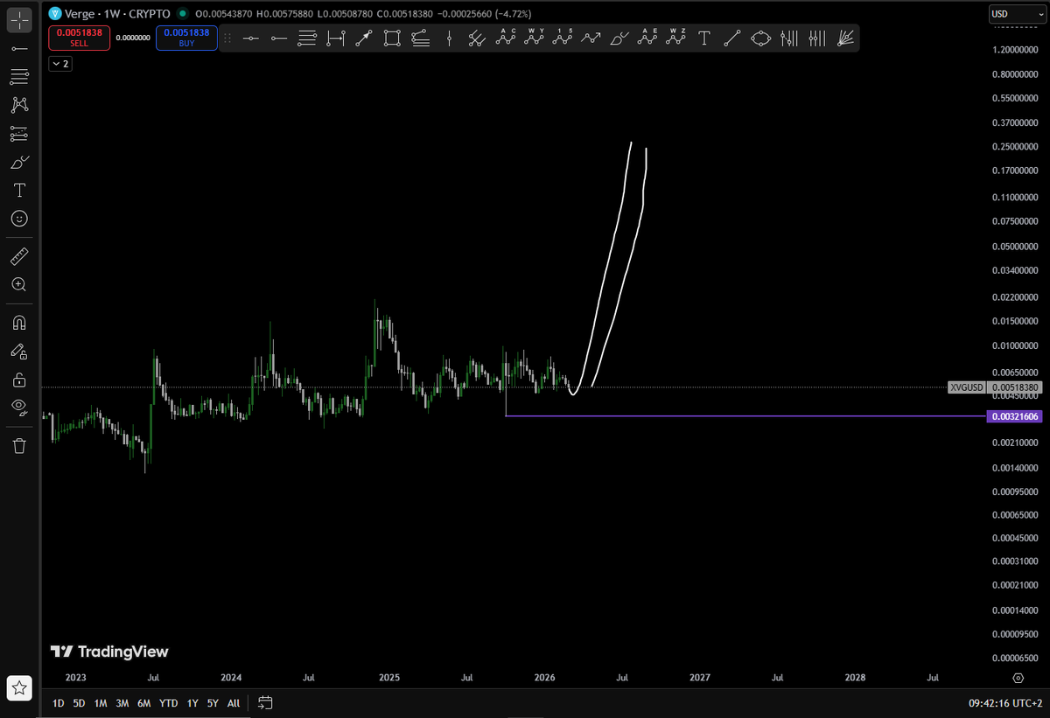Collapse the indicators legend showing 2
Viewport: 1050px width, 718px height.
click(x=60, y=64)
